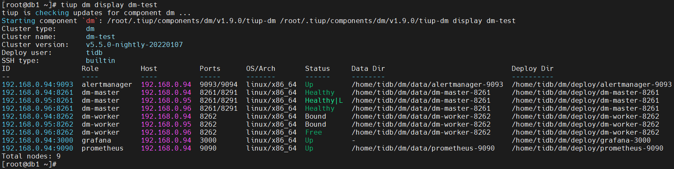Click the cluster name dm-test value
Viewport: 674px width, 169px height.
100,37
